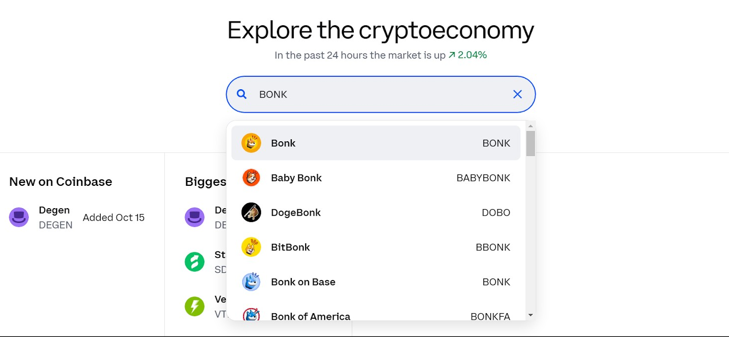
Task: Clear the search with the X icon
Action: point(518,94)
